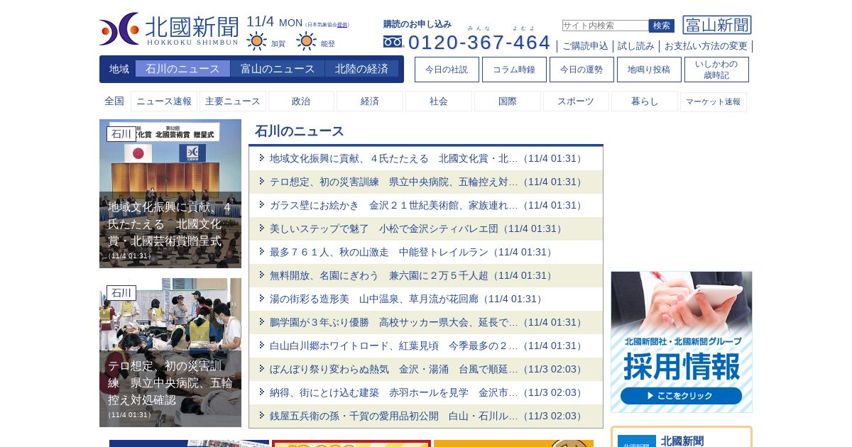Open 今日の社説 button

tap(447, 70)
